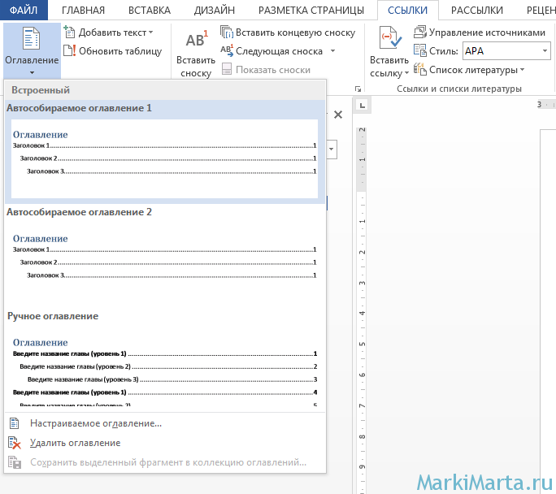Click the Обновить таблицу icon
Screen dimensions: 556x494
[69, 50]
